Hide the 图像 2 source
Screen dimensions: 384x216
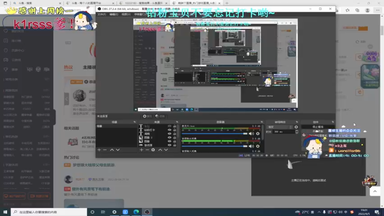click(169, 138)
